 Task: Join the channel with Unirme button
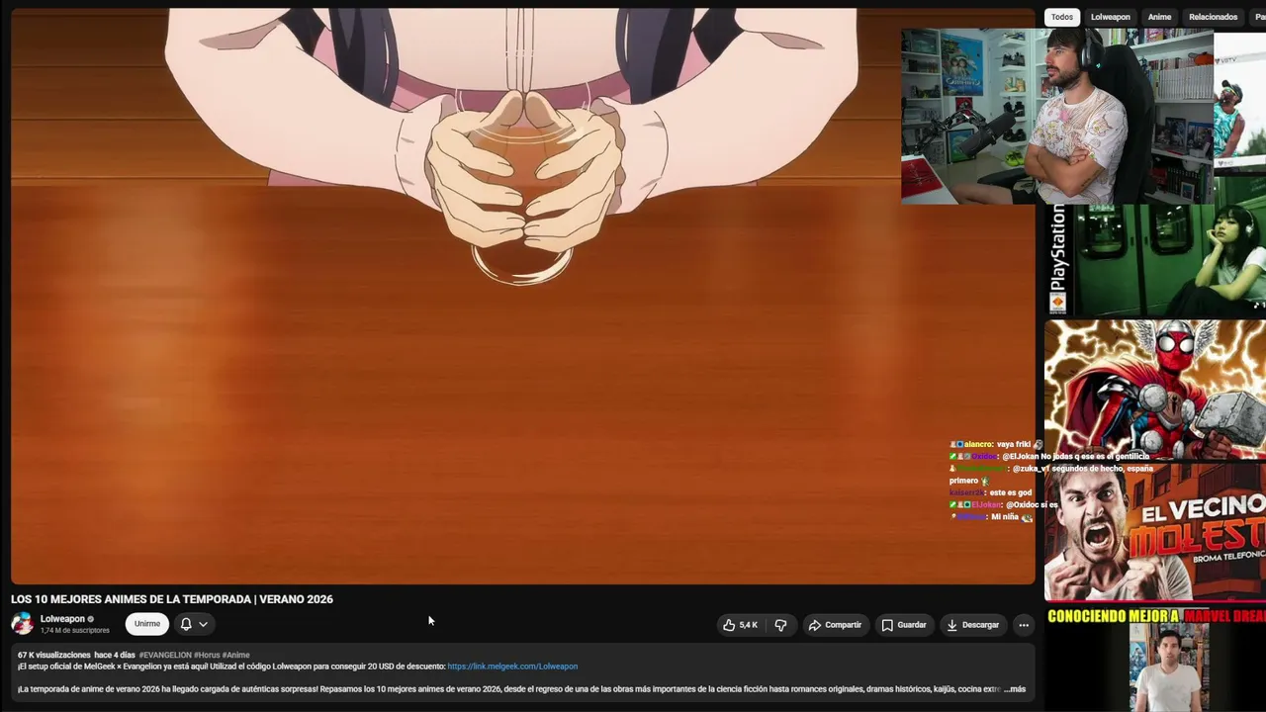(x=147, y=624)
